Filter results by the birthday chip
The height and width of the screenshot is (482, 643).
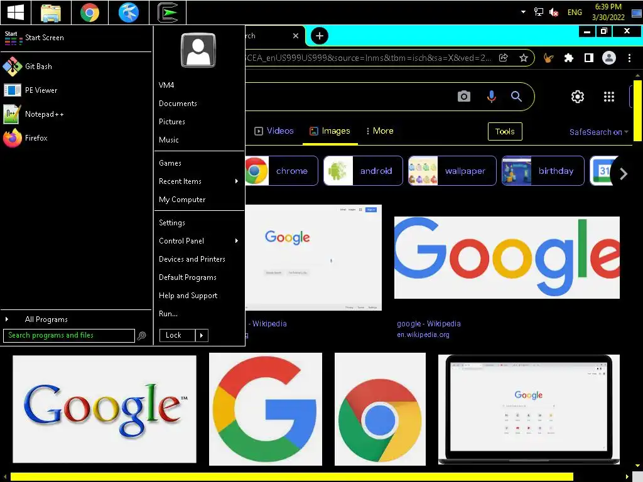coord(543,171)
